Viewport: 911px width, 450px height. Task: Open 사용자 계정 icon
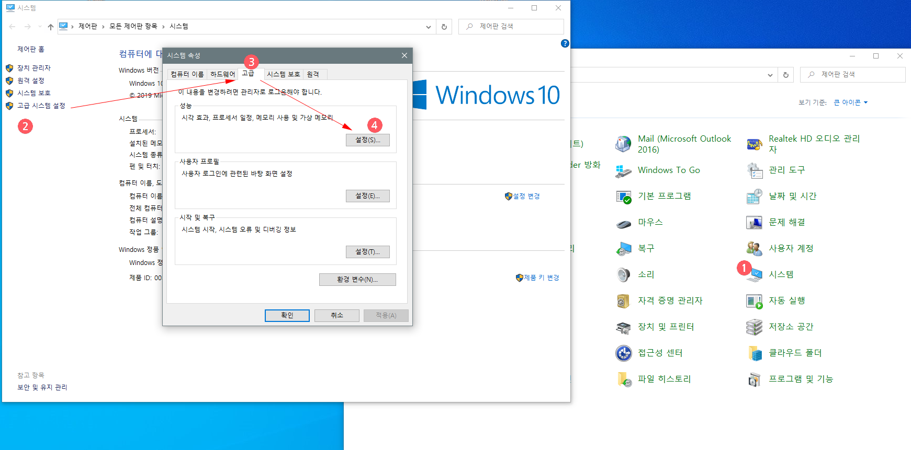(754, 249)
